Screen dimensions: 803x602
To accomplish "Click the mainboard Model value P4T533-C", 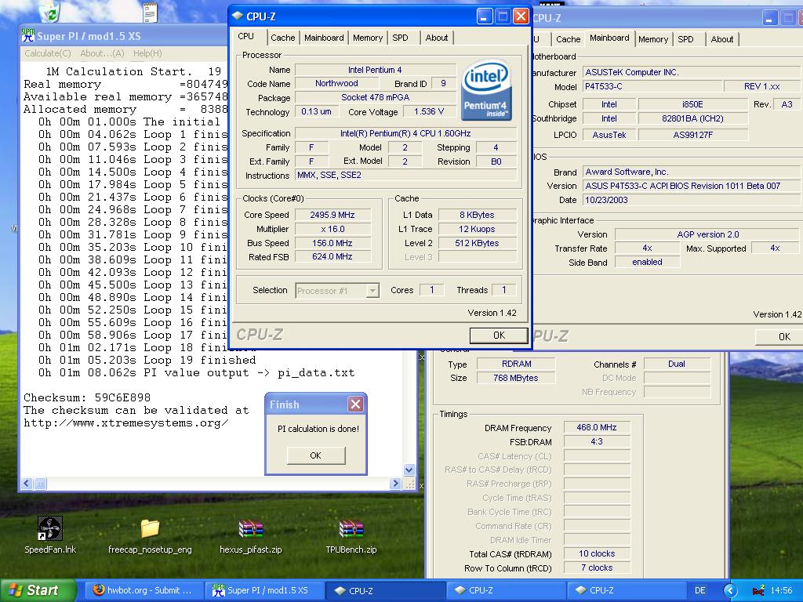I will pyautogui.click(x=653, y=86).
